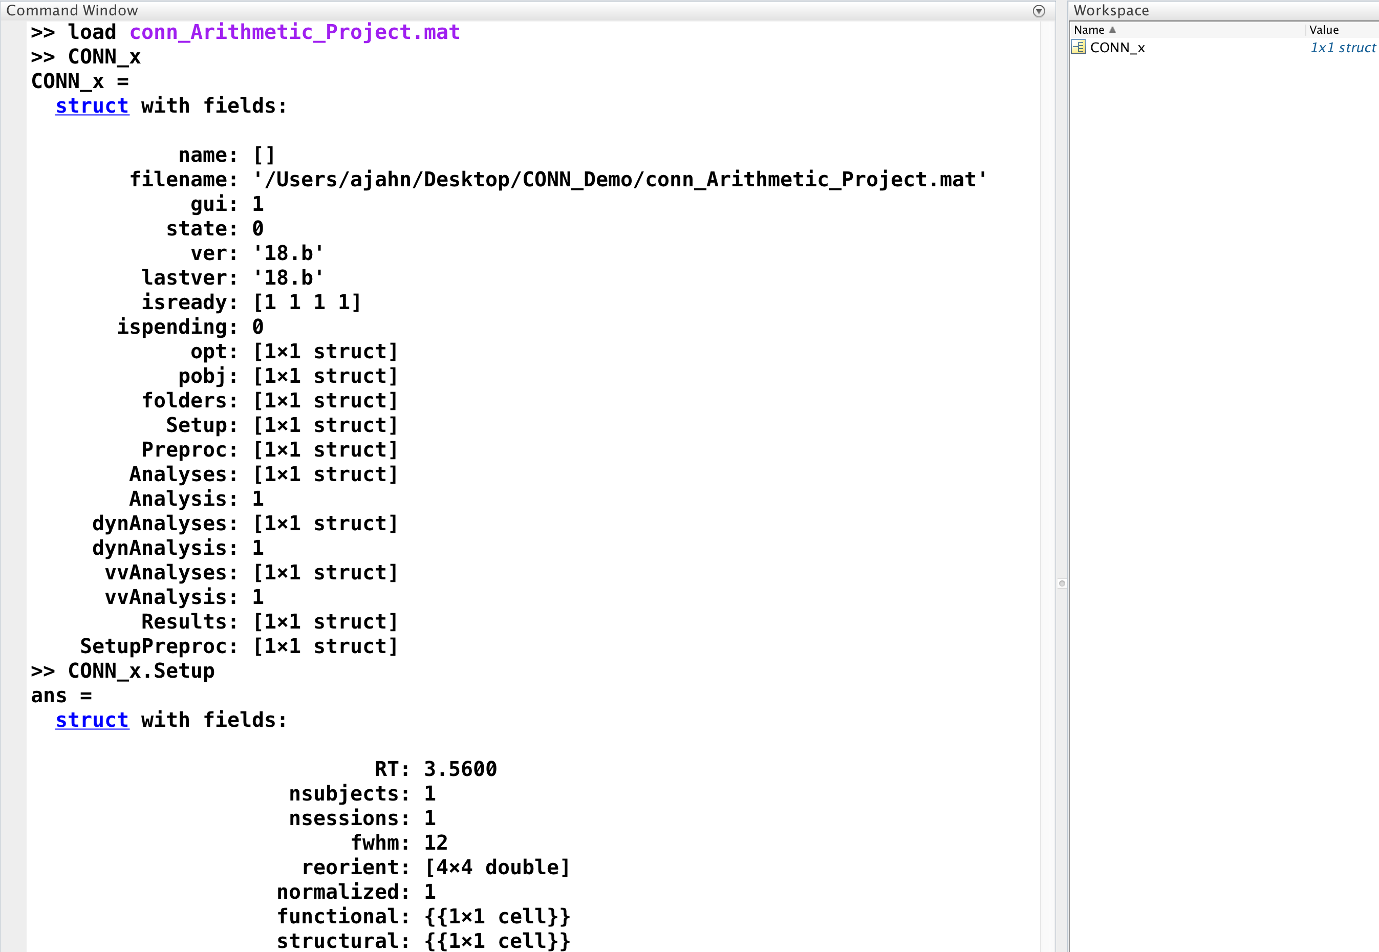This screenshot has width=1379, height=952.
Task: Click the ispending: 0 line
Action: tap(190, 327)
